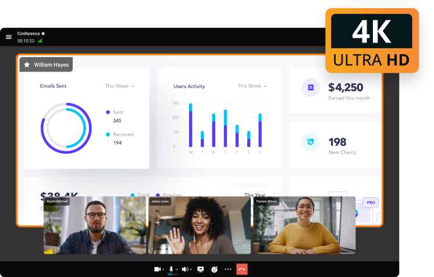Click the conference info icon
The width and height of the screenshot is (434, 277).
coord(43,34)
